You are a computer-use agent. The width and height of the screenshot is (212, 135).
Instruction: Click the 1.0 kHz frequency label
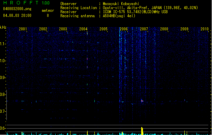[3, 61]
